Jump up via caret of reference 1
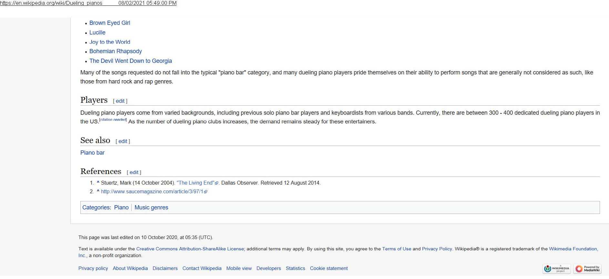Screen dimensions: 609x279 point(98,183)
